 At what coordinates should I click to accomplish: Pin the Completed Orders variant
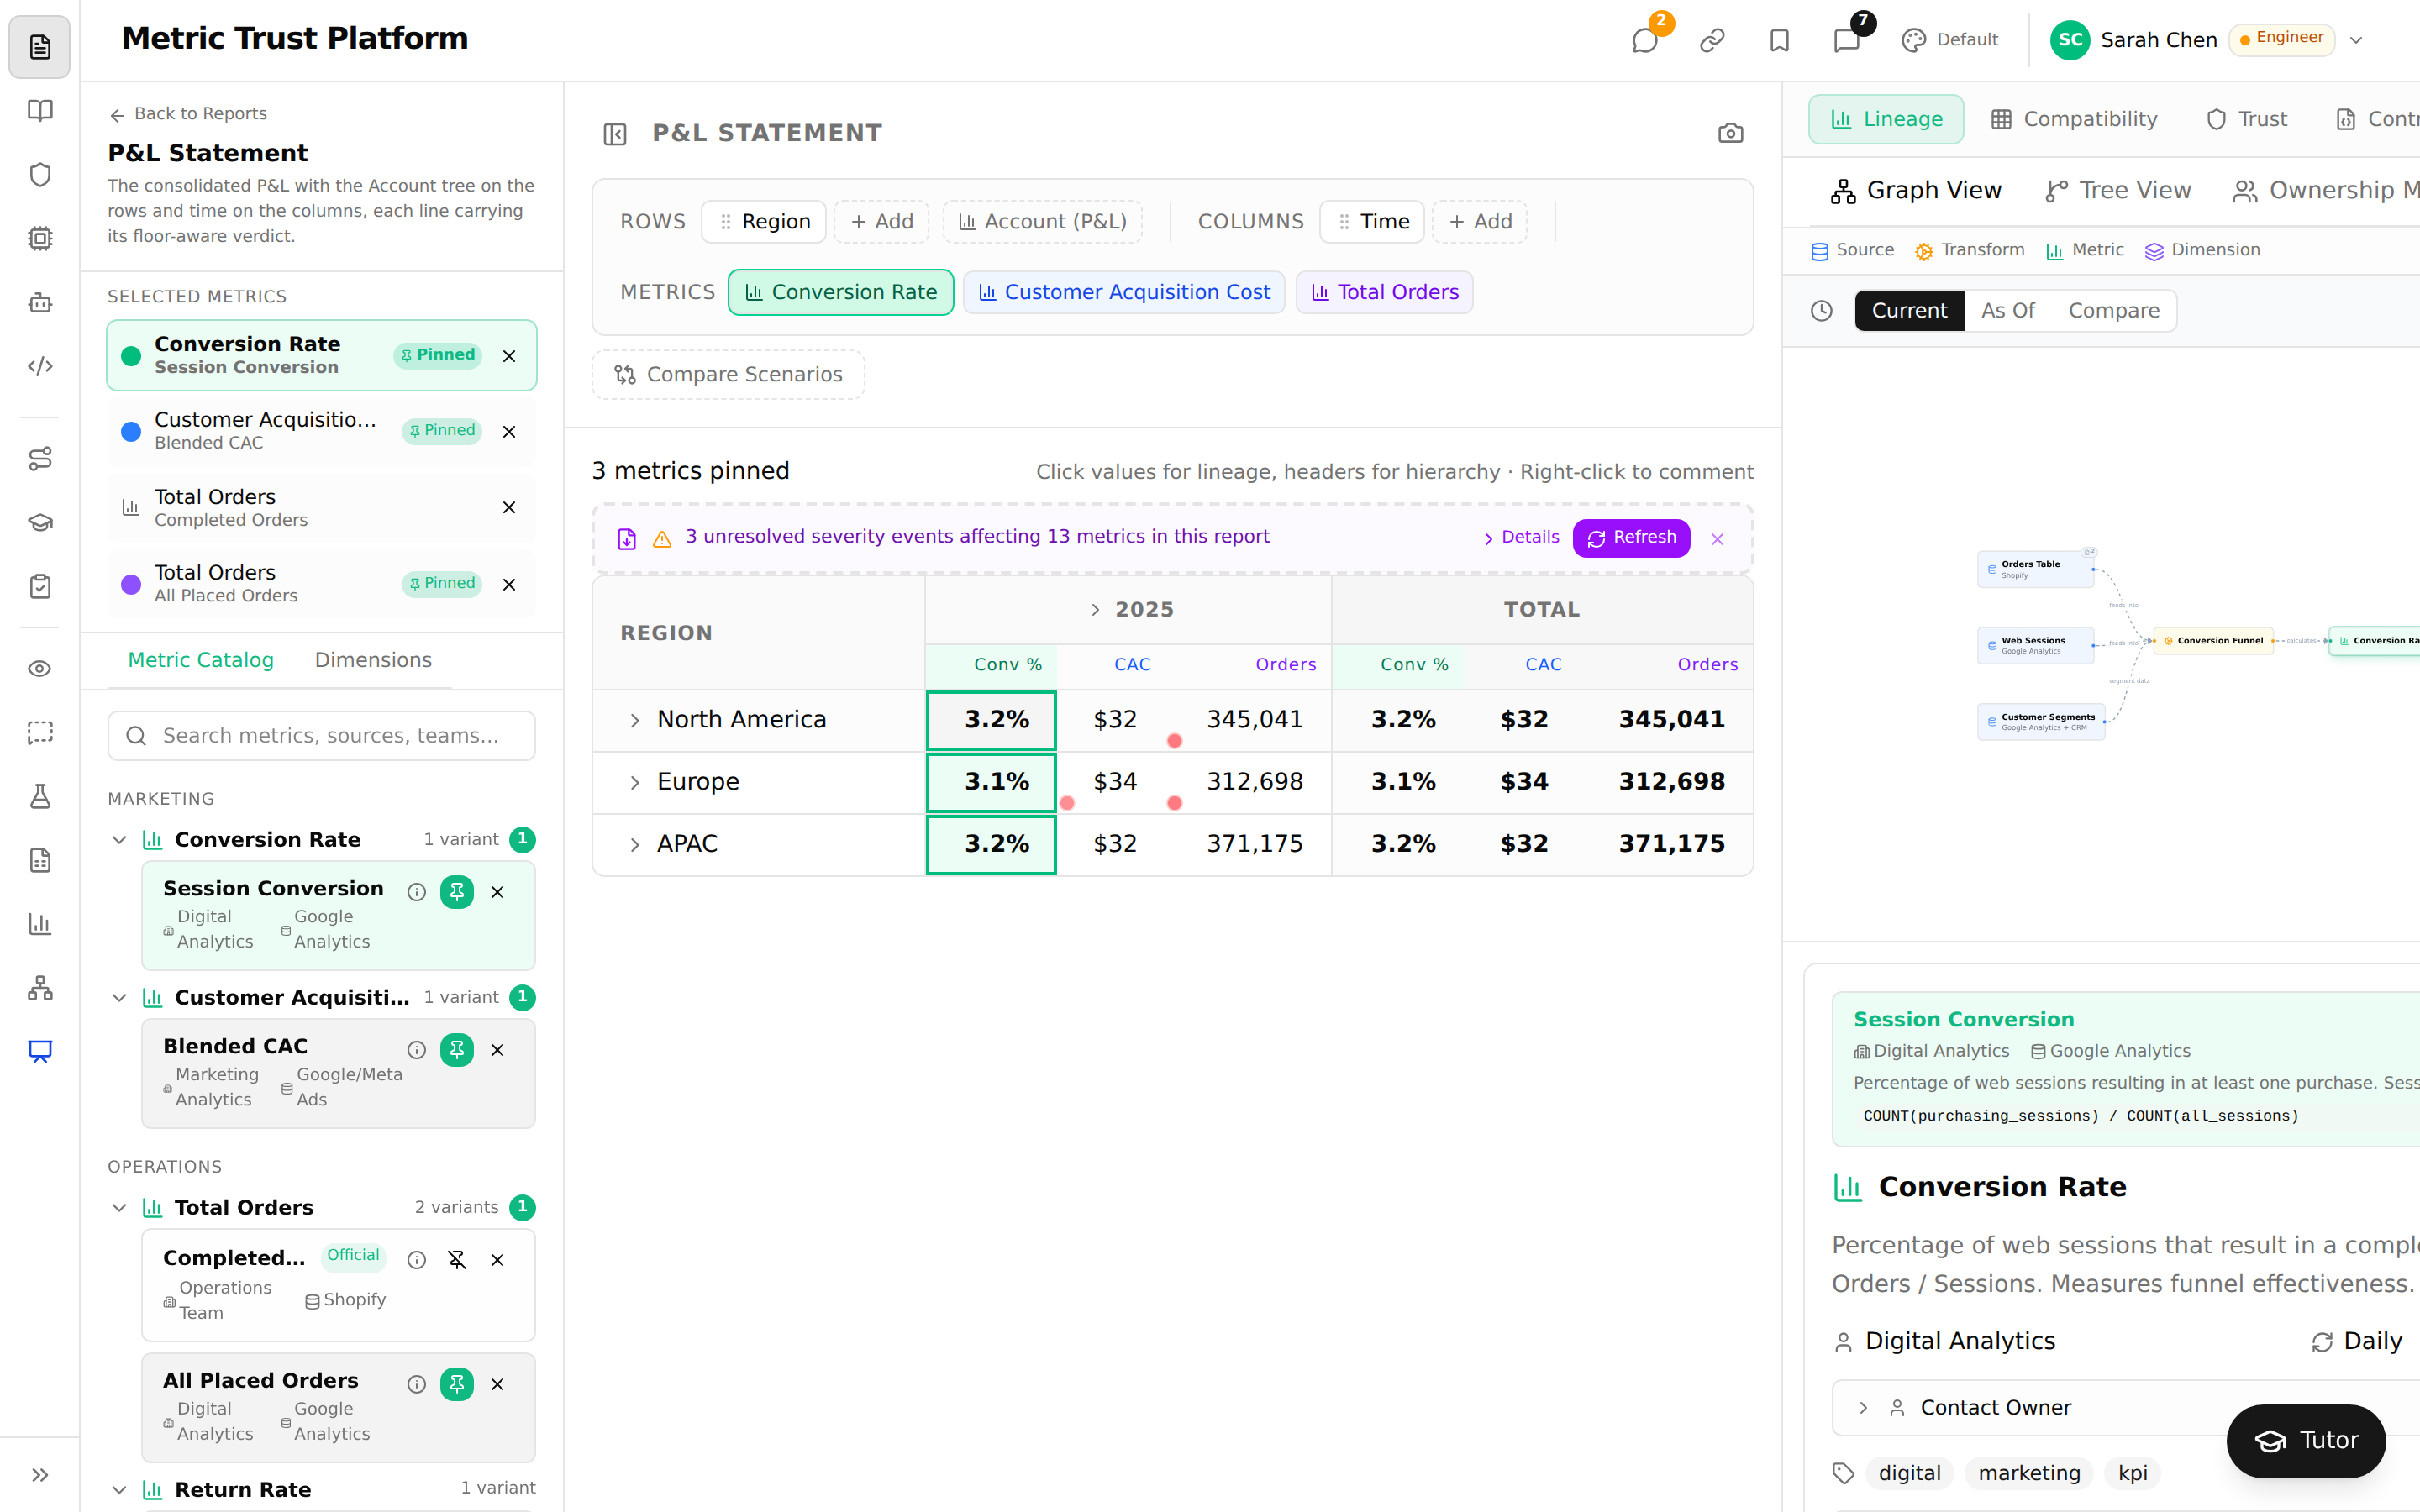457,1260
